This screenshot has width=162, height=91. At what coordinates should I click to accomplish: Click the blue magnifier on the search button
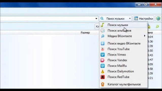pos(102,18)
